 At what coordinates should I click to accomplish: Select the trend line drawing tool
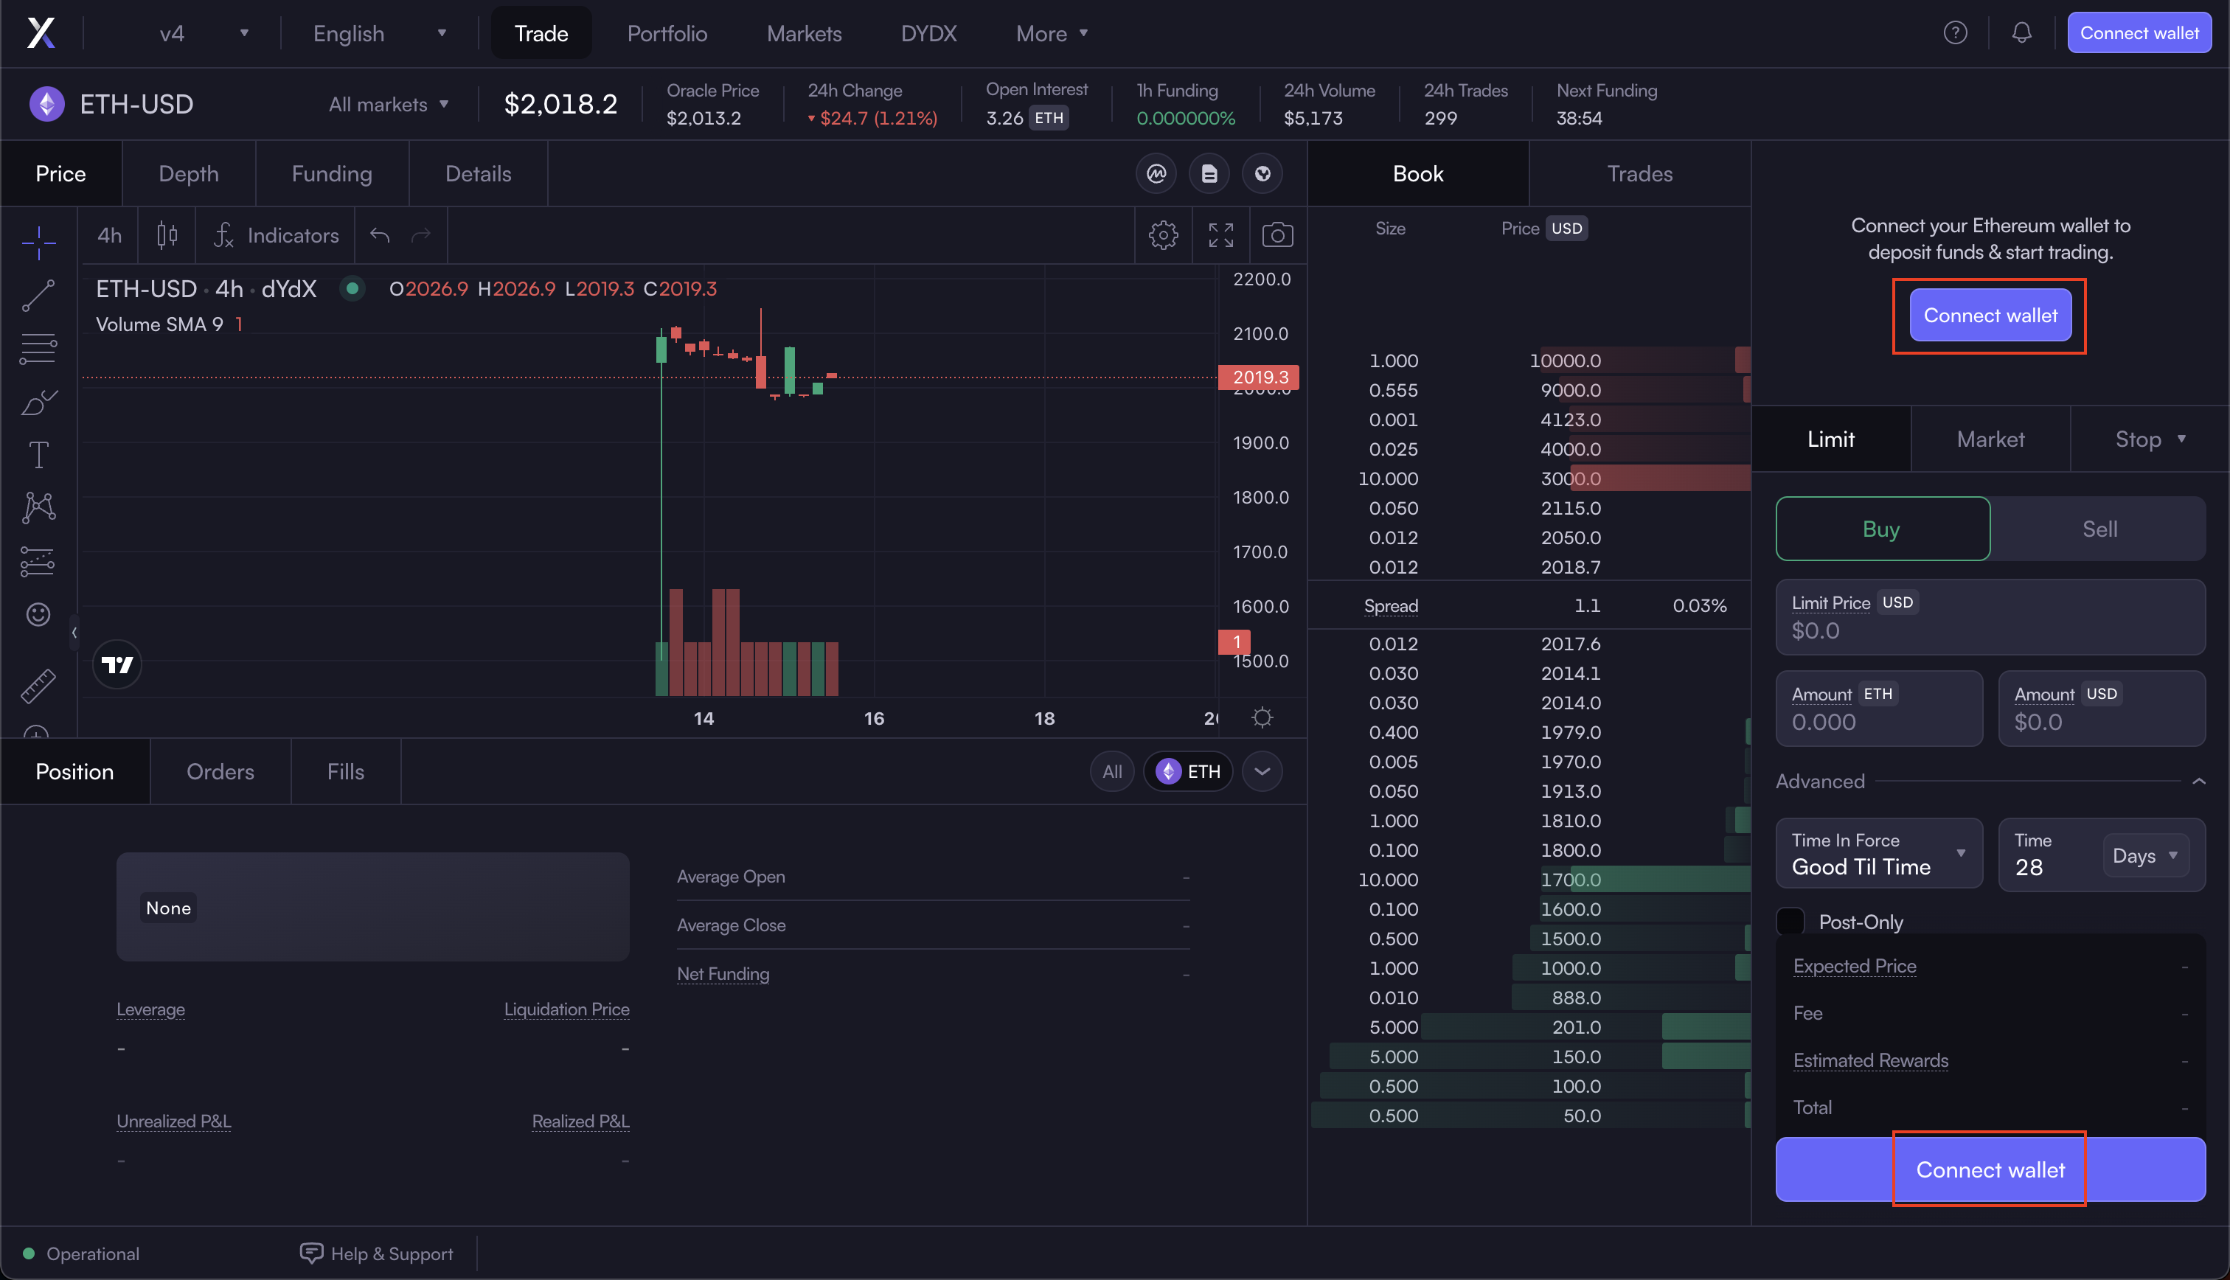[38, 296]
